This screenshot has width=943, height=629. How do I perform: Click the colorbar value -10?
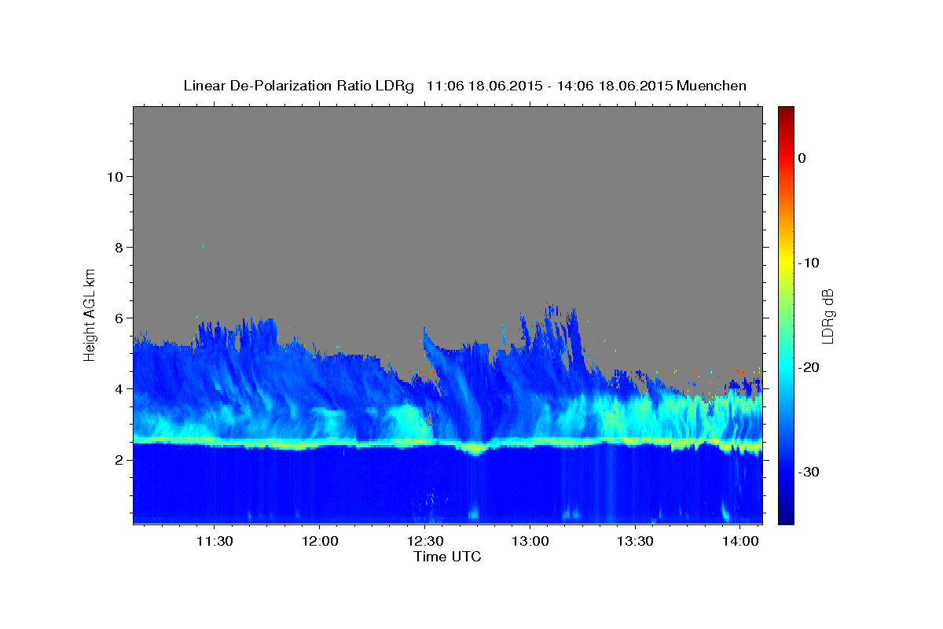coord(808,263)
